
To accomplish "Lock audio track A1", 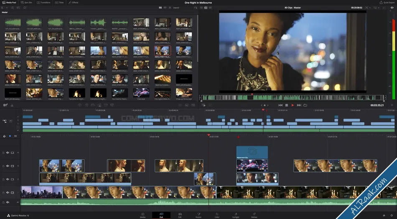I will click(x=3, y=202).
